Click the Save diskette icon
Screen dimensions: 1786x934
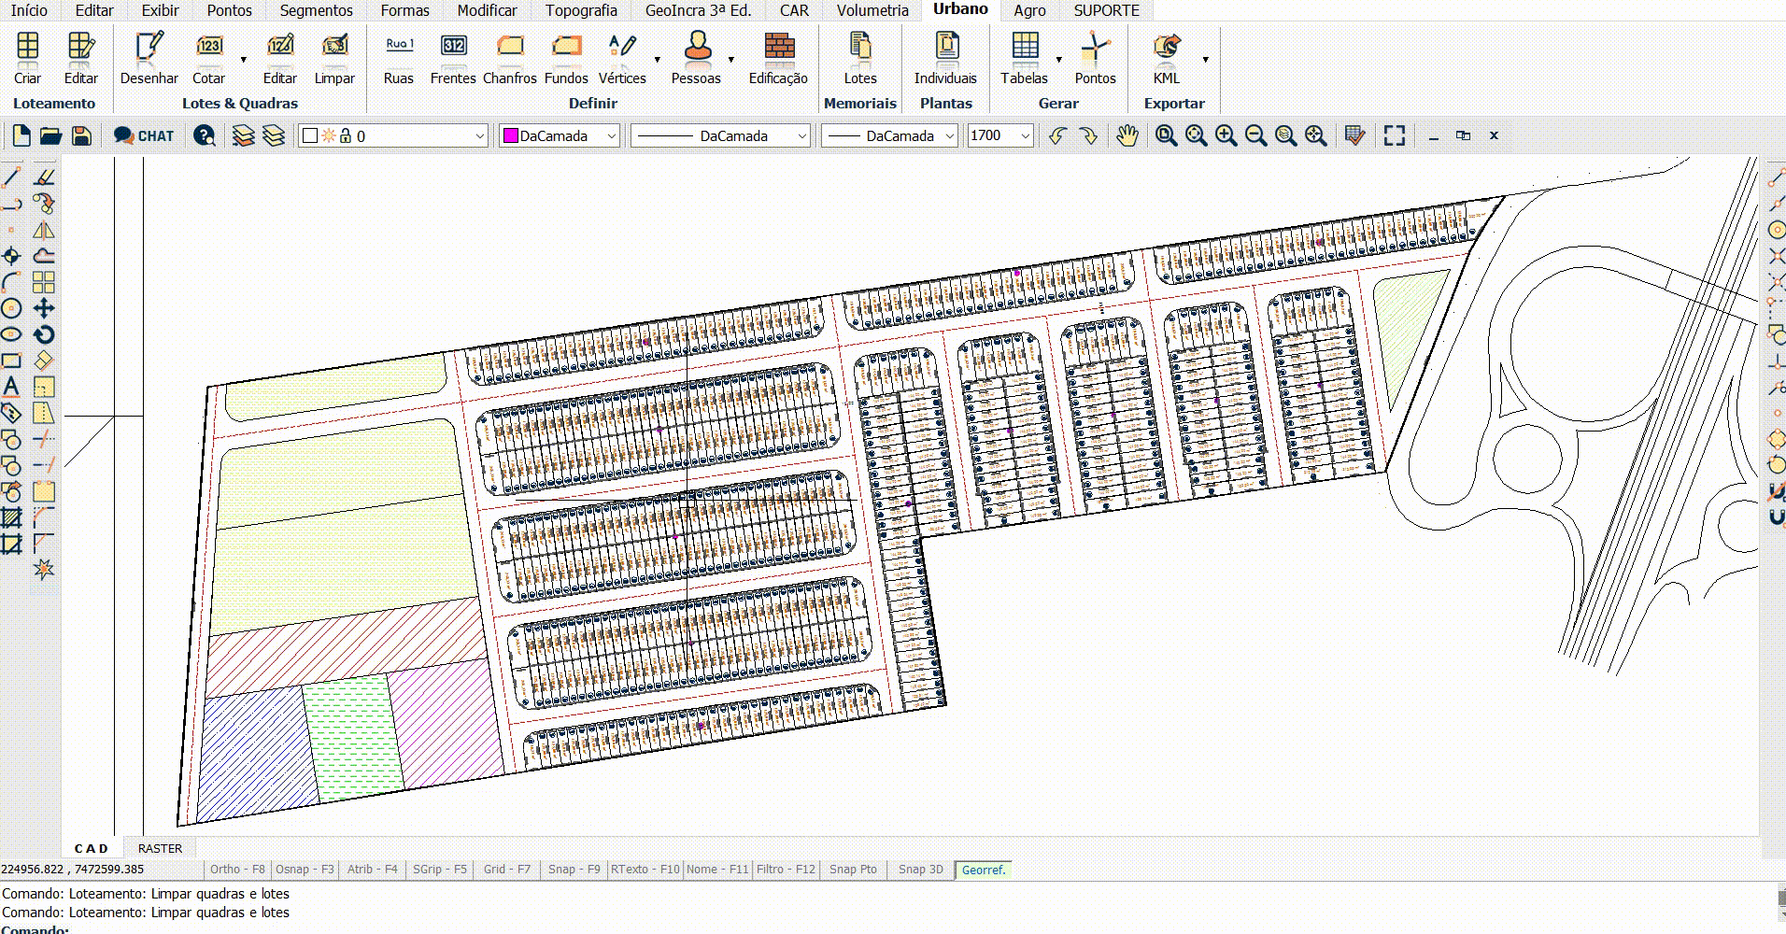(82, 135)
